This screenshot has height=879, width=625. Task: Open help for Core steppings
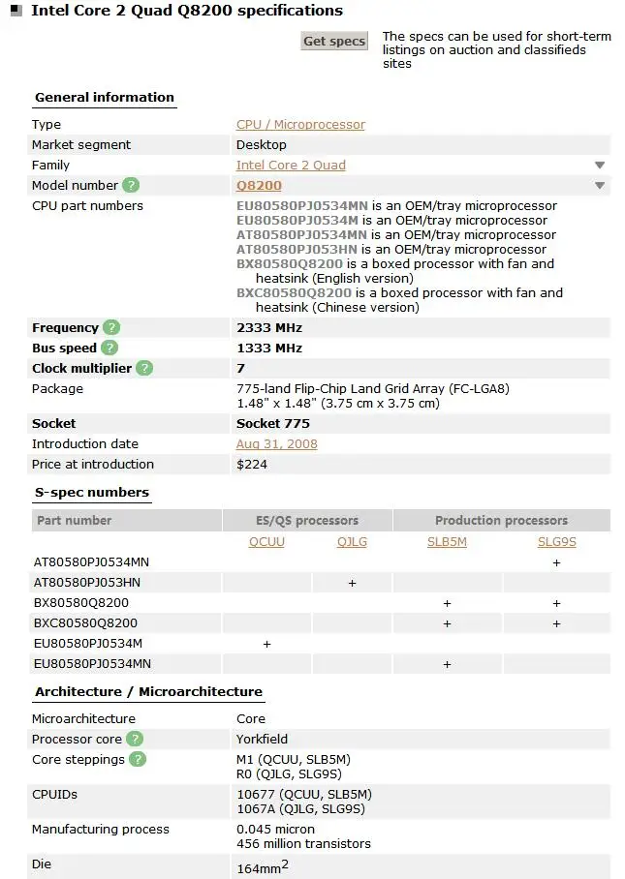click(x=137, y=760)
